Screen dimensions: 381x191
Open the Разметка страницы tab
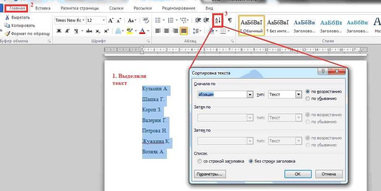tap(80, 8)
